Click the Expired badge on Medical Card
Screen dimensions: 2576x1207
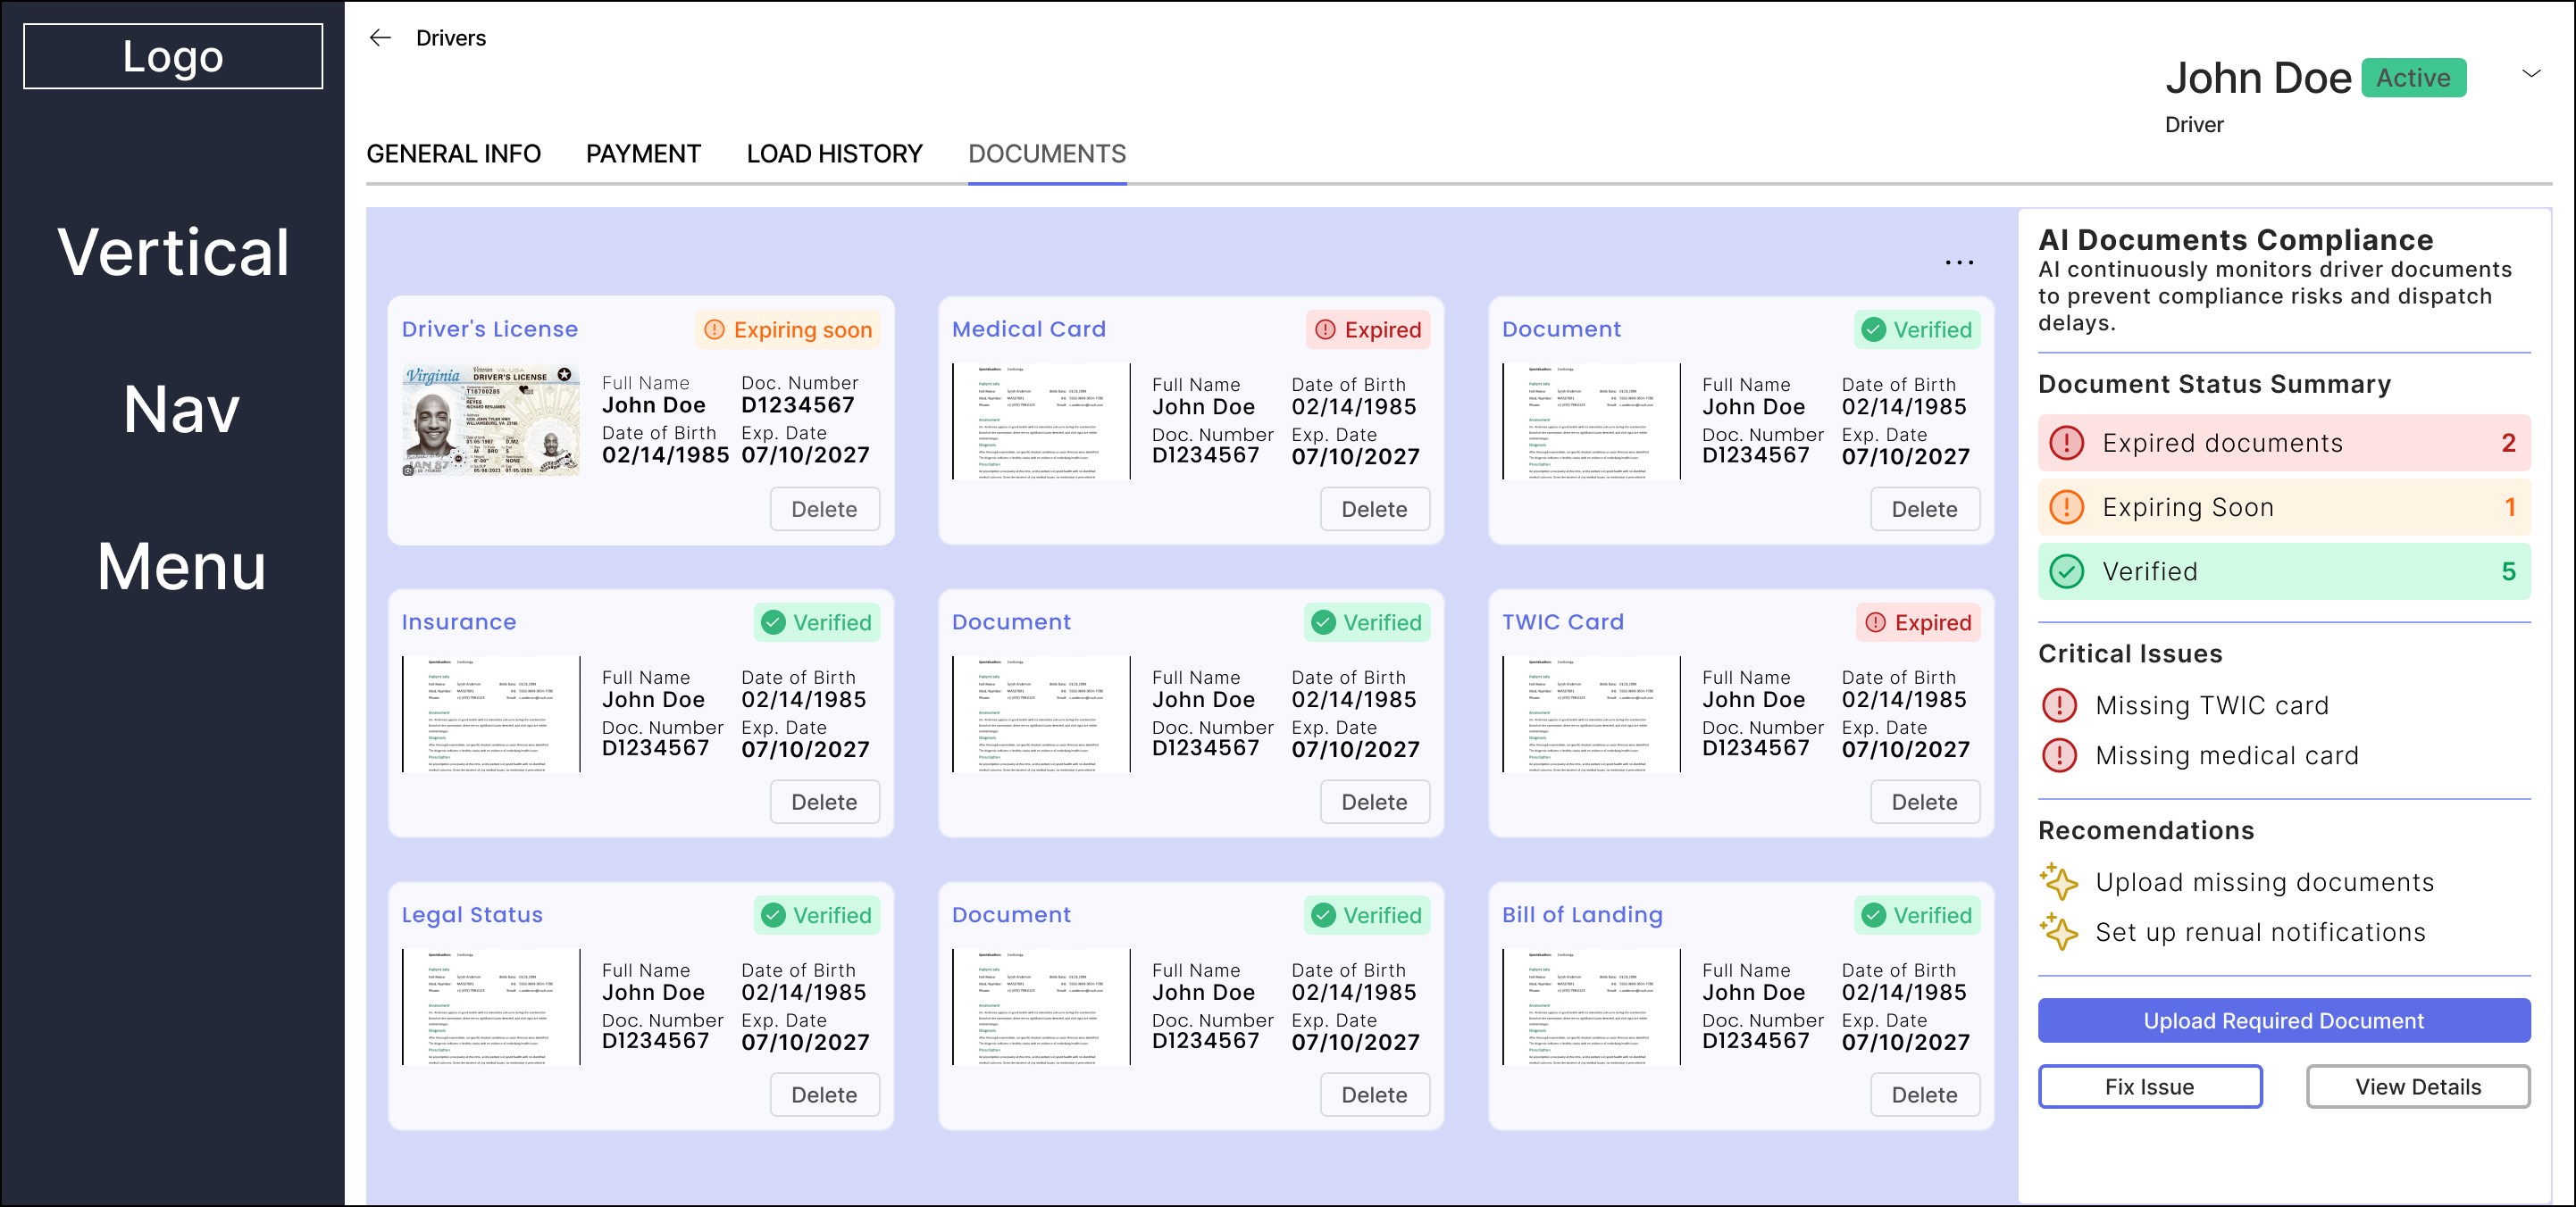click(x=1367, y=329)
